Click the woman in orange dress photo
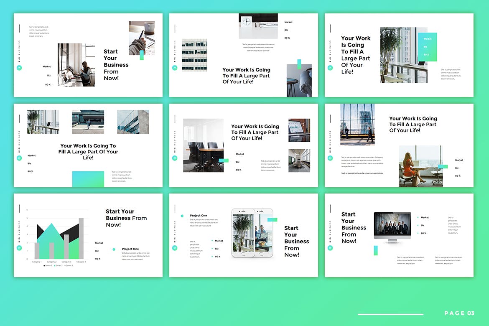Screen dimensions: 489x326 click(420, 166)
